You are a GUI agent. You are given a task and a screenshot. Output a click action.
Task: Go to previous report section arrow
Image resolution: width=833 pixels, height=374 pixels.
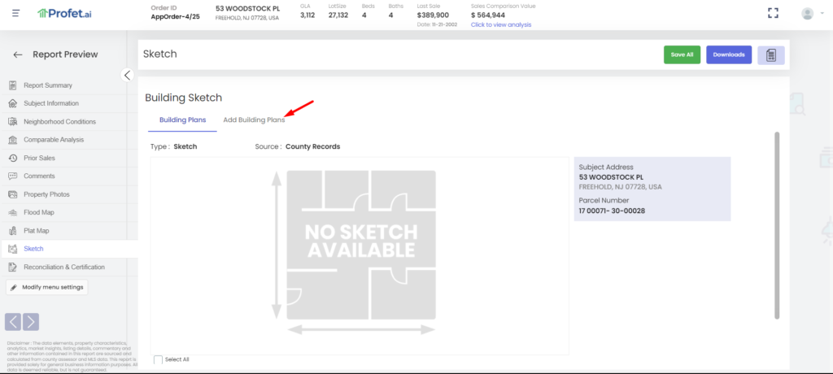pyautogui.click(x=13, y=321)
